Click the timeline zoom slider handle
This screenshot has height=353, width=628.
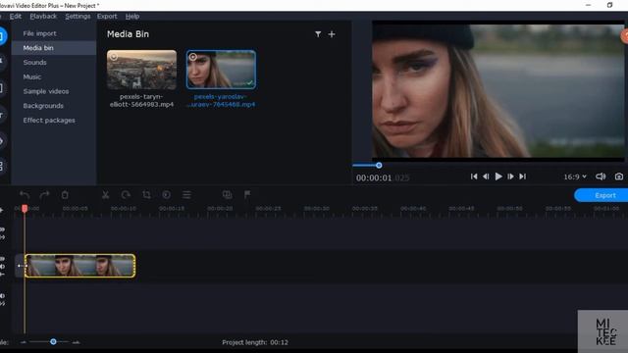(x=53, y=342)
